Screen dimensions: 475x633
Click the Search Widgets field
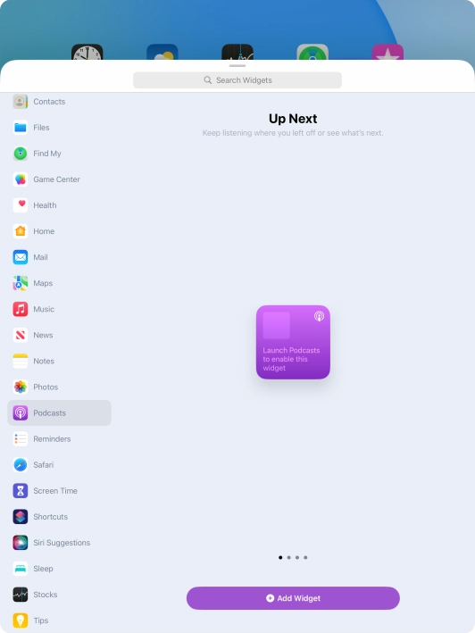click(x=237, y=80)
